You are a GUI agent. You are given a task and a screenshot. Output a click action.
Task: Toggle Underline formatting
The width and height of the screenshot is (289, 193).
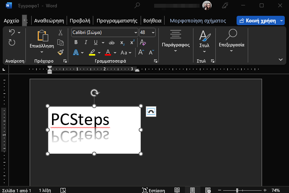tap(96, 42)
